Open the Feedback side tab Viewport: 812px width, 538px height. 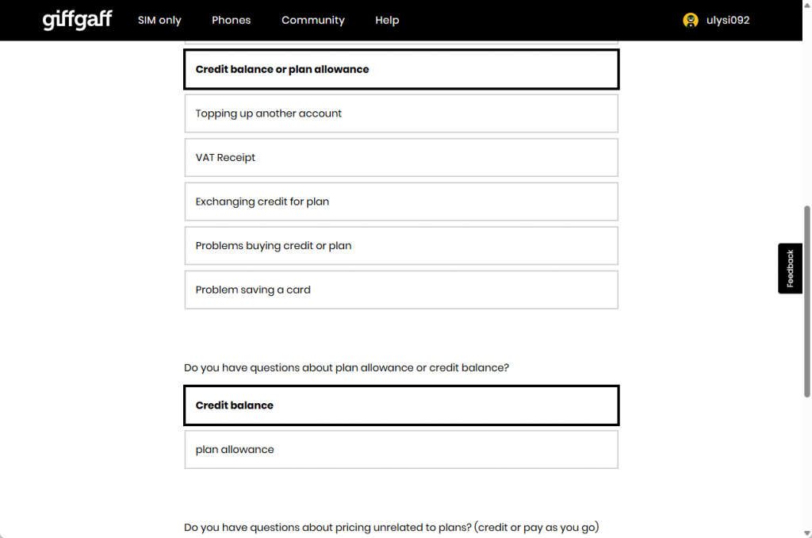[x=790, y=268]
